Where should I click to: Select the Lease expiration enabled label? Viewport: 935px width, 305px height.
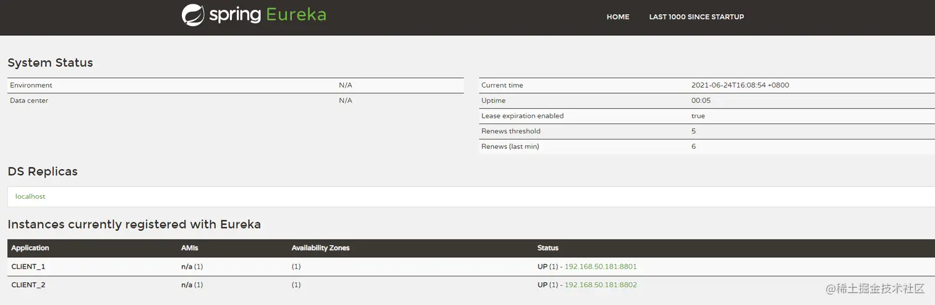(523, 116)
